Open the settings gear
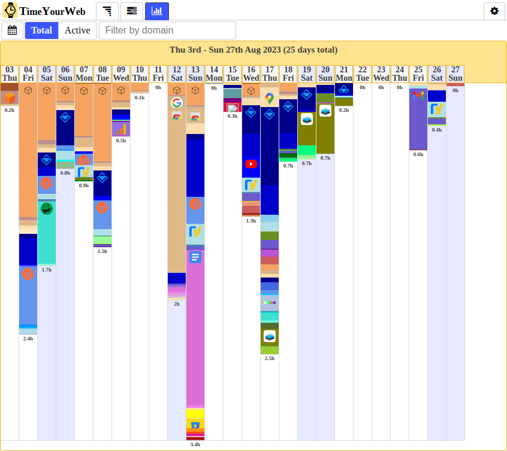 pos(495,11)
